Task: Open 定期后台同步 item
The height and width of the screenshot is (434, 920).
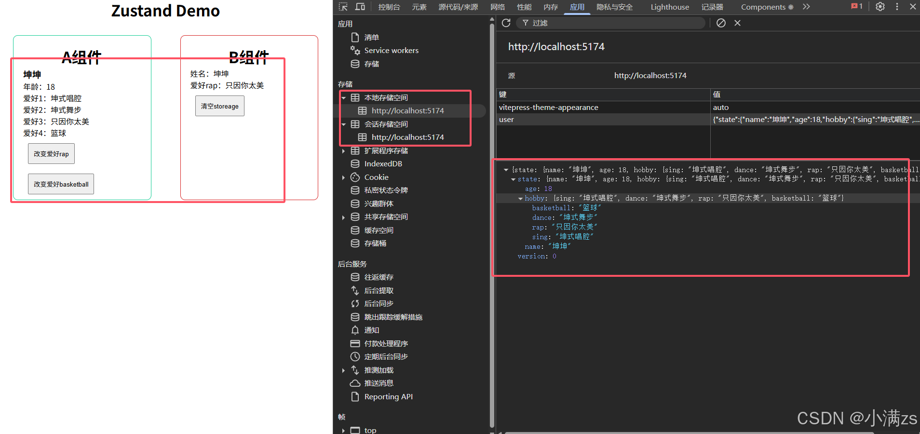Action: [386, 356]
